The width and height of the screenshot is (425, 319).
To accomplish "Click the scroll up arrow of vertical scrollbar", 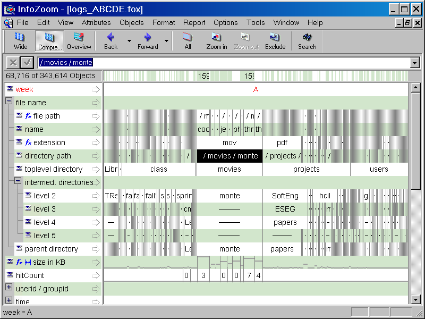I will 416,88.
